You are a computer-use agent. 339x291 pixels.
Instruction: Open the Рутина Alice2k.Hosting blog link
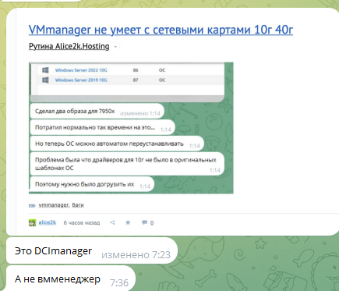pos(69,46)
